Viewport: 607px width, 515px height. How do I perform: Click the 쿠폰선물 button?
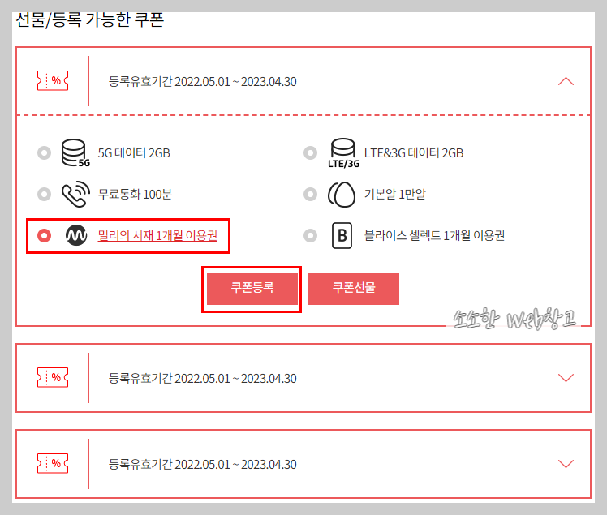point(354,289)
